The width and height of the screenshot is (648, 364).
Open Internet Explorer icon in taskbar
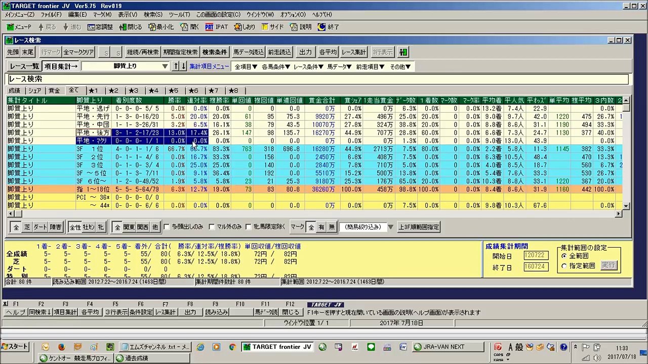pyautogui.click(x=200, y=347)
